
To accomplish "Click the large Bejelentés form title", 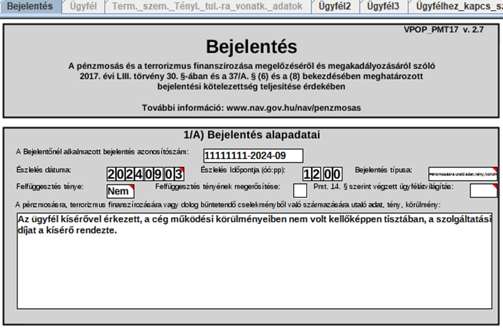I will [x=251, y=46].
